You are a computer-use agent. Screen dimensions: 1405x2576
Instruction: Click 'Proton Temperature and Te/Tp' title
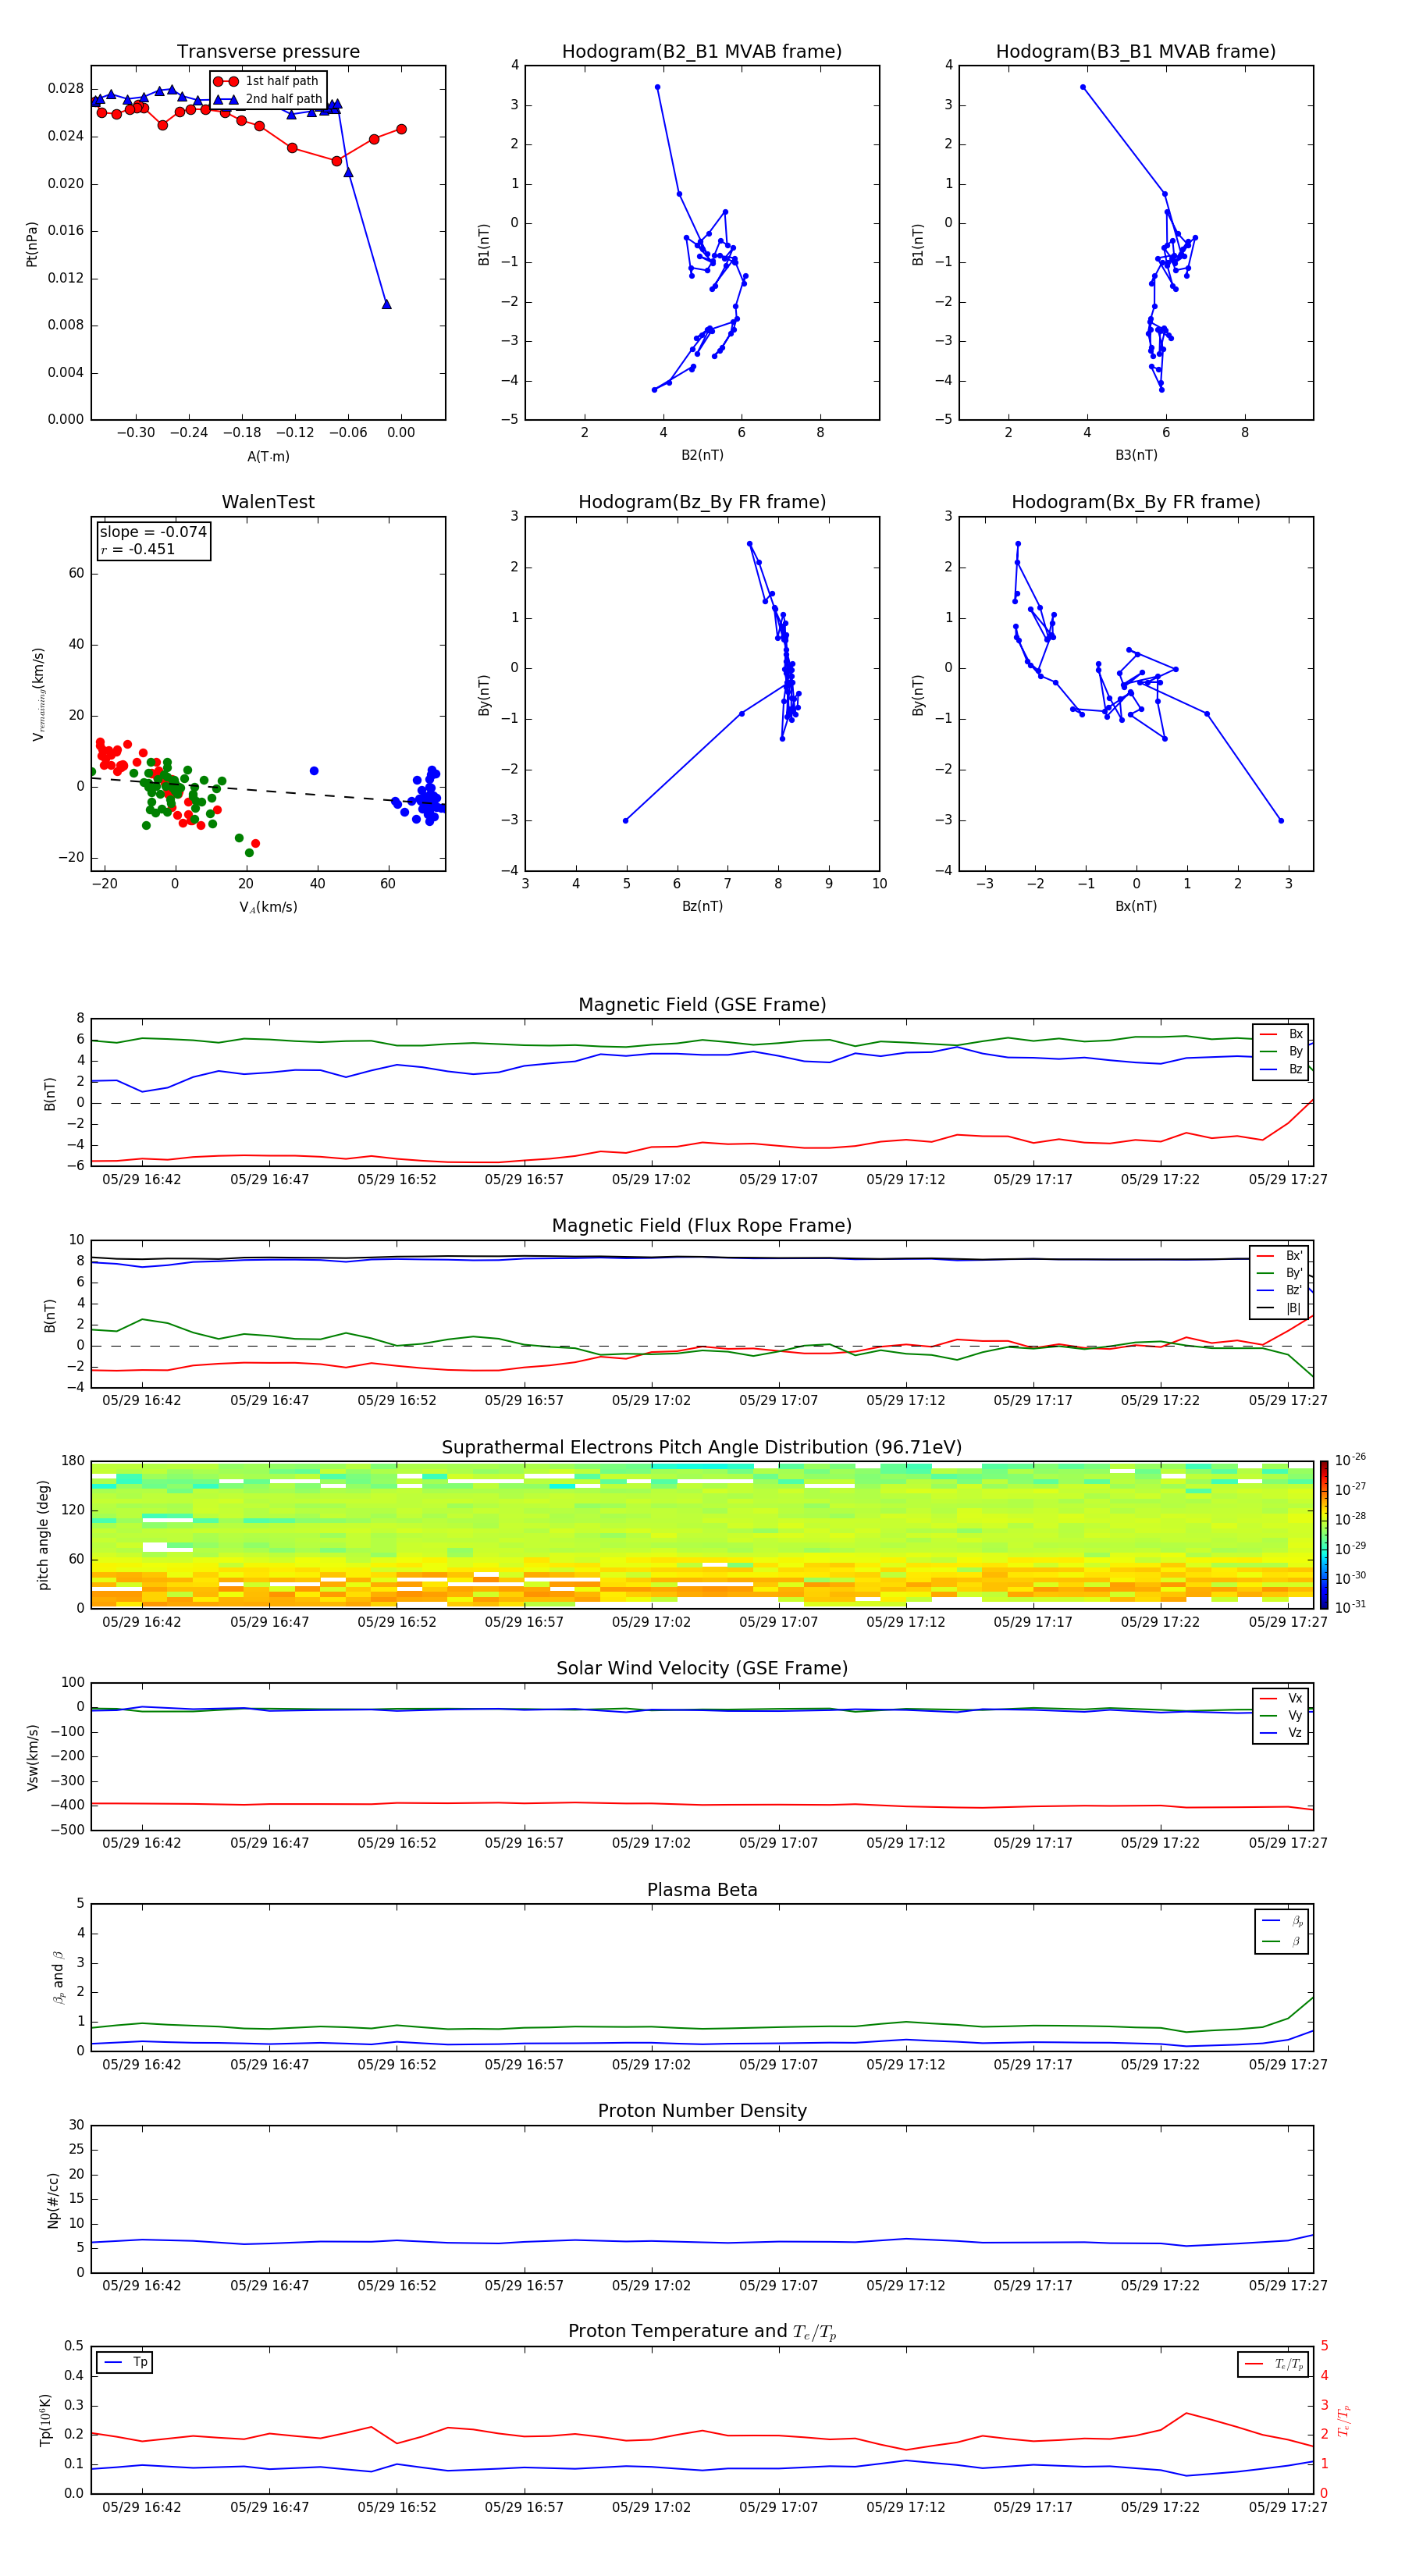click(x=702, y=2331)
